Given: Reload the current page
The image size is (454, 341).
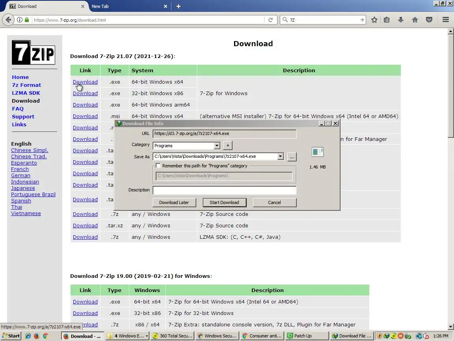Looking at the screenshot, I should click(270, 20).
